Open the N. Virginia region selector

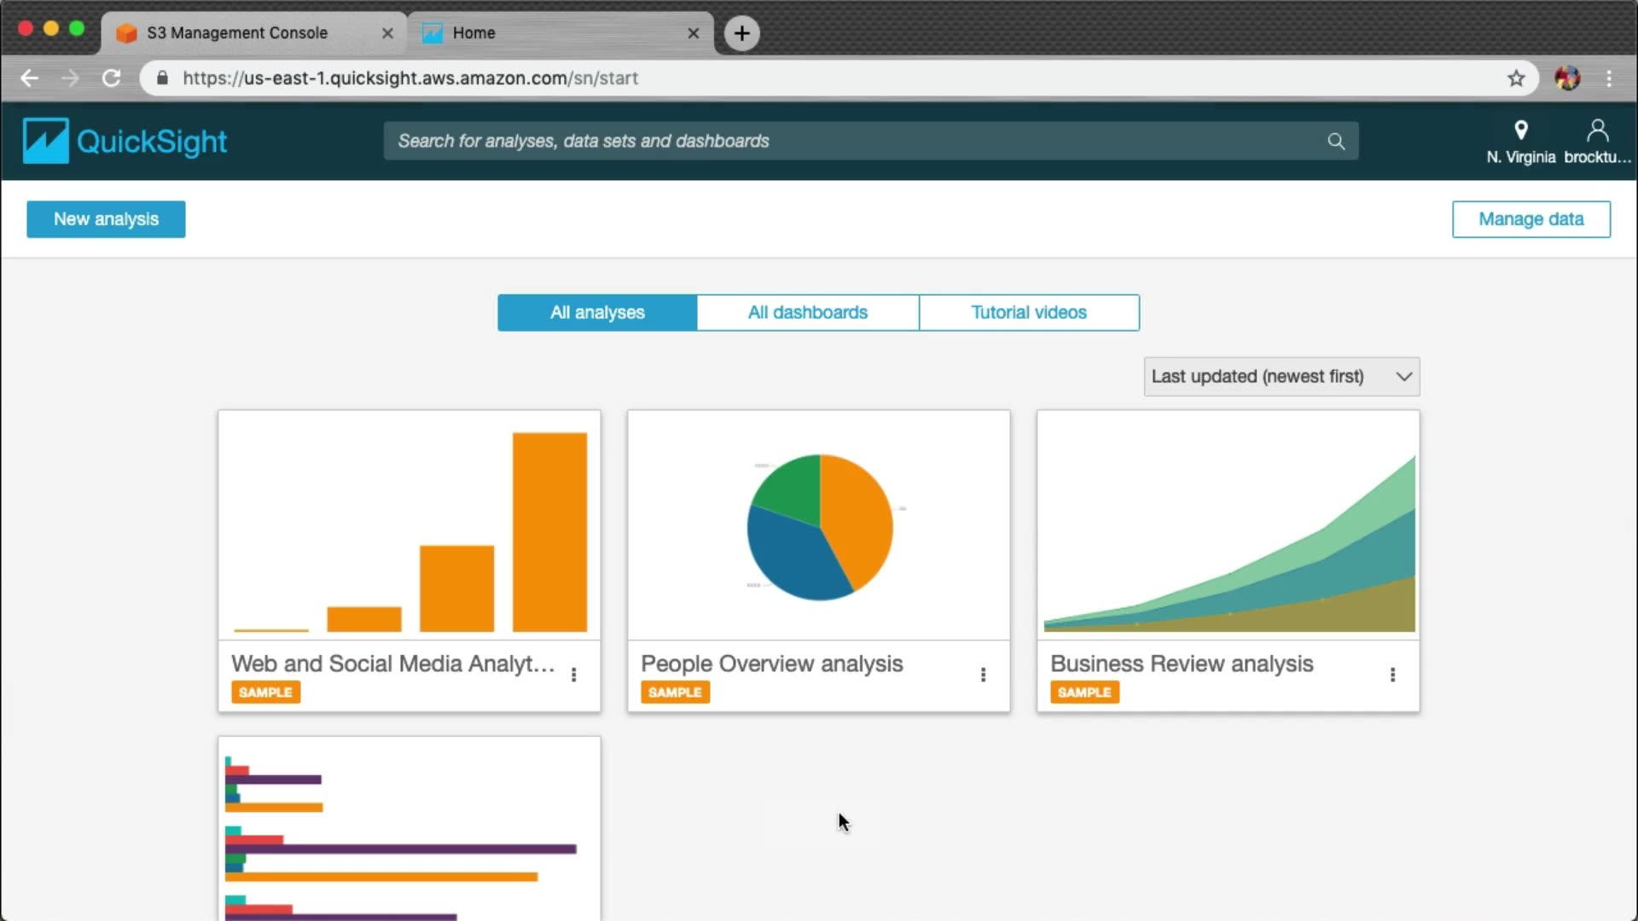click(1520, 142)
